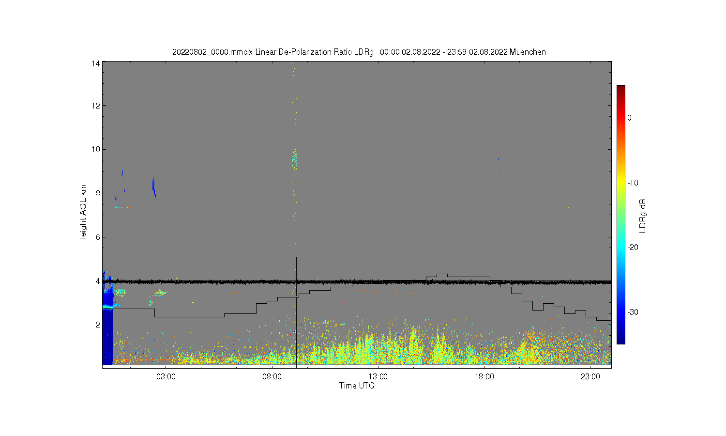Click the 03:00 time tick label
The width and height of the screenshot is (726, 436).
166,377
